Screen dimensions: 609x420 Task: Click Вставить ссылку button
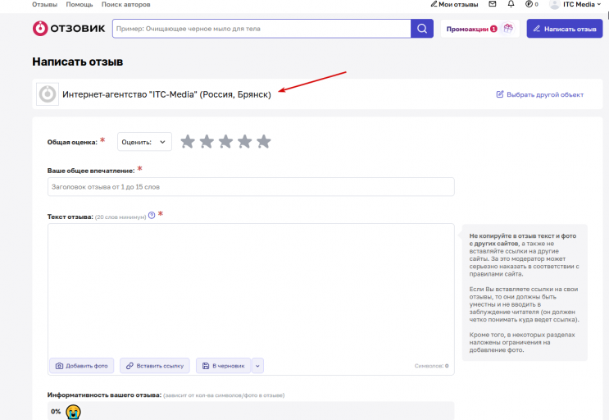click(x=155, y=366)
